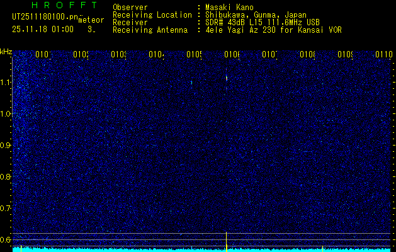Click the 0.7 kHz frequency axis label
Screen dimensions: 396x252
pos(6,208)
